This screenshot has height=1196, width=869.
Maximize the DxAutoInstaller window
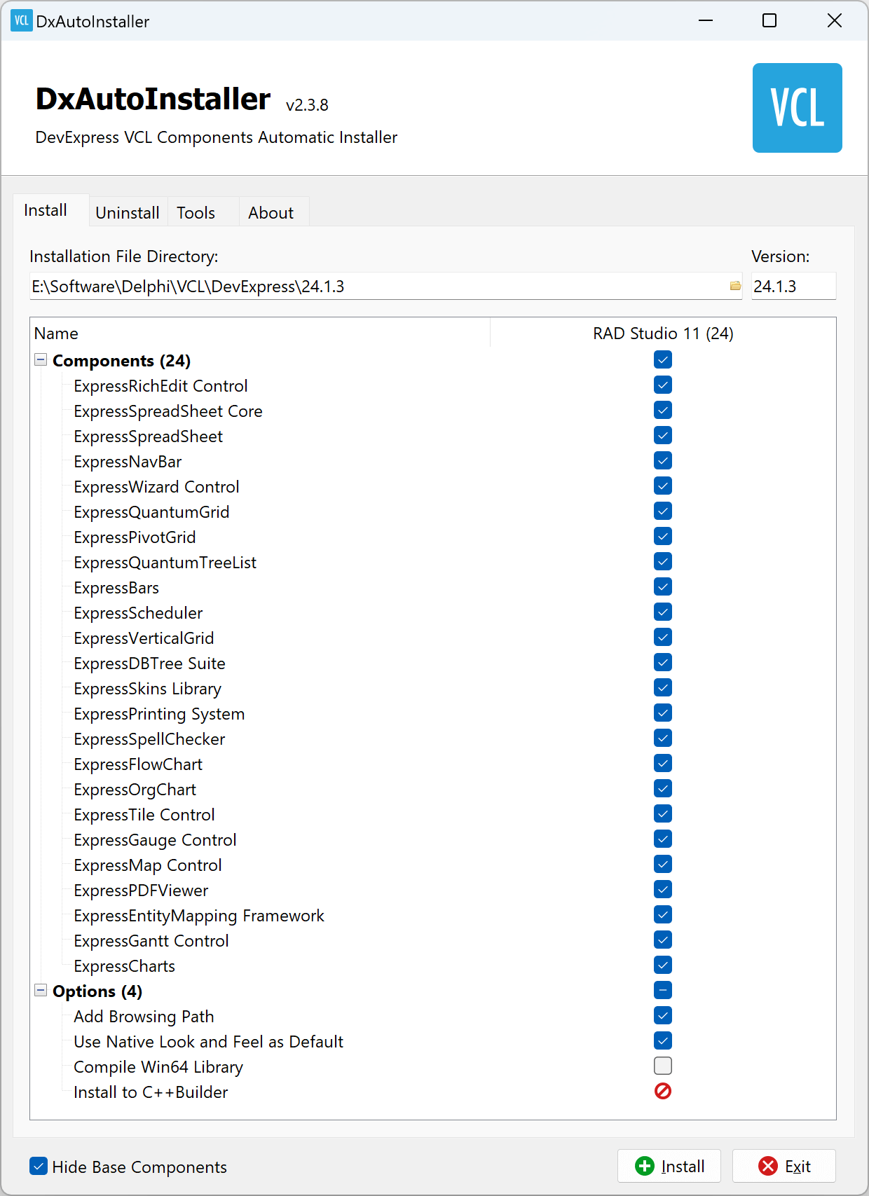click(x=769, y=20)
